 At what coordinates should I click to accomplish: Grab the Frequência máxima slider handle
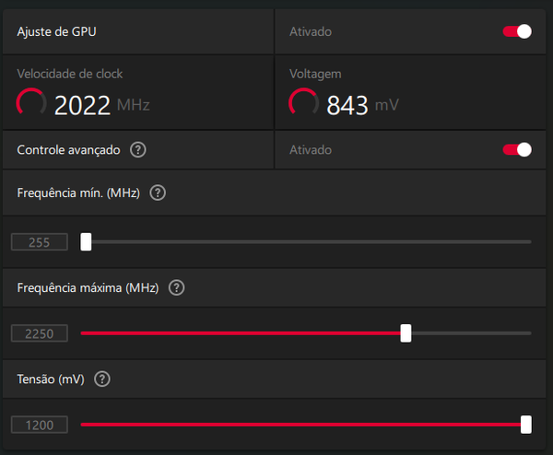coord(406,333)
